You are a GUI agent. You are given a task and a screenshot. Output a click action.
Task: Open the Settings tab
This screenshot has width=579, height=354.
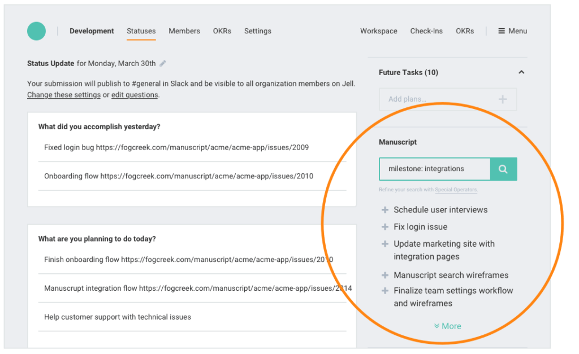pyautogui.click(x=258, y=31)
